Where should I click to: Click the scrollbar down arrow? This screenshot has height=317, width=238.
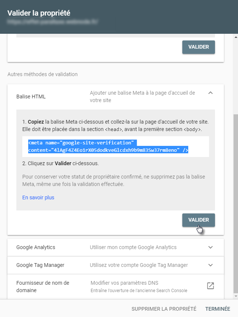pos(235,296)
